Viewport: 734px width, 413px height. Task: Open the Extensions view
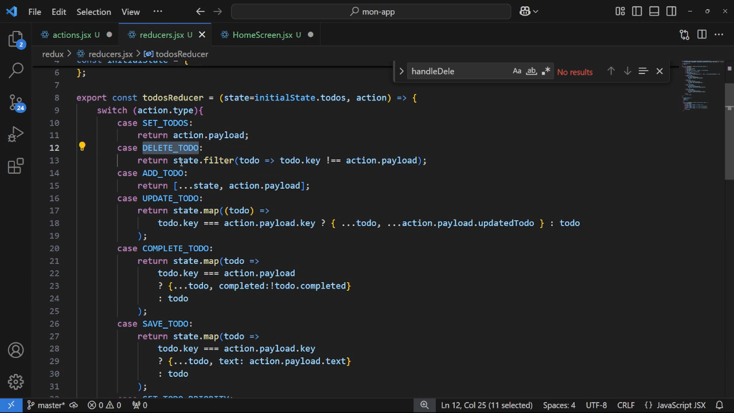pos(15,166)
